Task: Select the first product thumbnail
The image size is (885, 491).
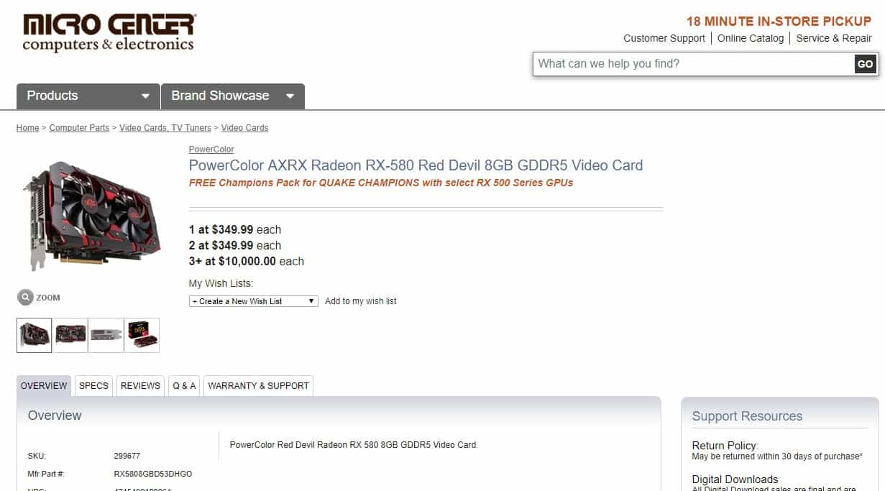Action: click(x=34, y=335)
